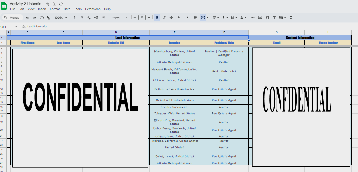
Task: Open the fill color picker
Action: (x=188, y=18)
